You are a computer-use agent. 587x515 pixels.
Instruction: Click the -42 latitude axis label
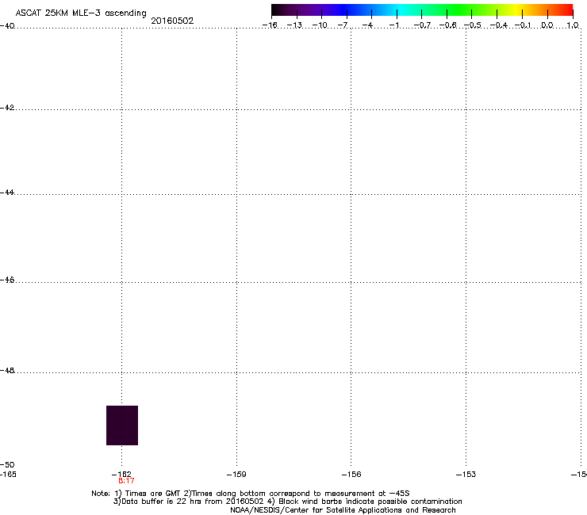tap(7, 107)
